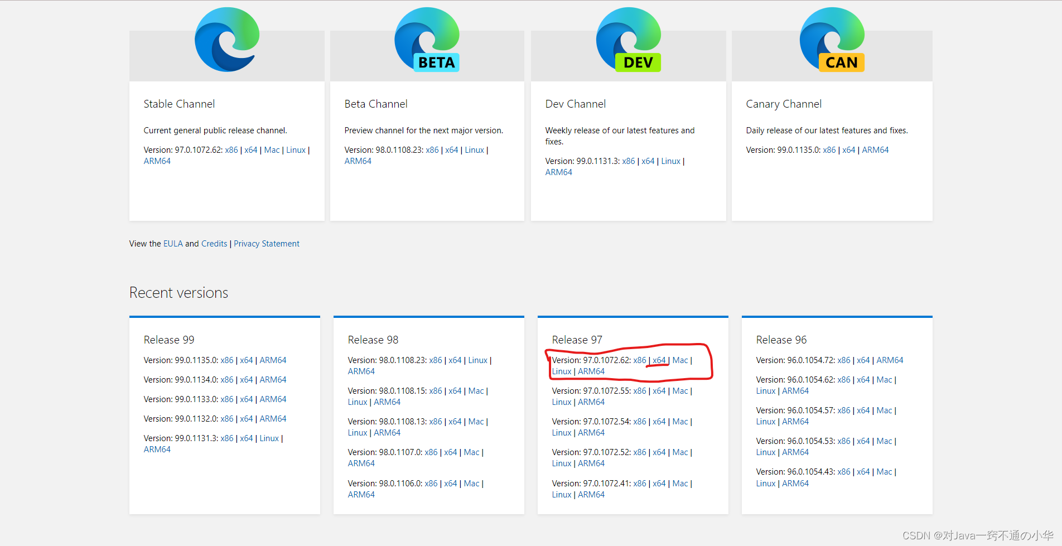Click the Canary Channel title text
Screen dimensions: 1062x546
coord(784,104)
